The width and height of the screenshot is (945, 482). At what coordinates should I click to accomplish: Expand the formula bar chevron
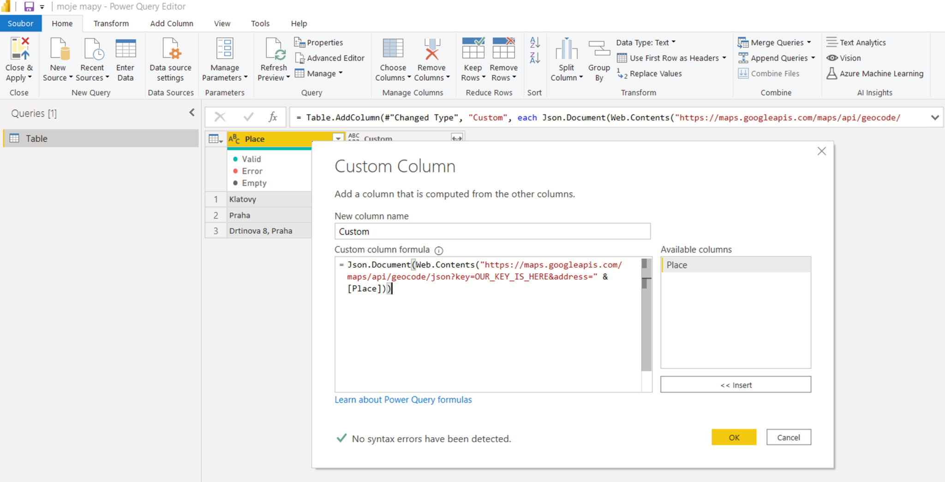coord(935,118)
